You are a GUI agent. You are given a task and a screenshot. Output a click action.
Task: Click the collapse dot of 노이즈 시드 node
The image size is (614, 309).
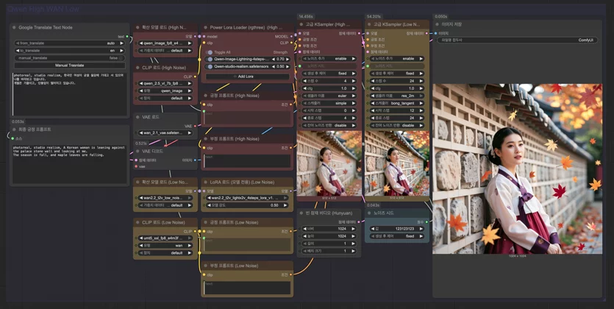pos(370,213)
